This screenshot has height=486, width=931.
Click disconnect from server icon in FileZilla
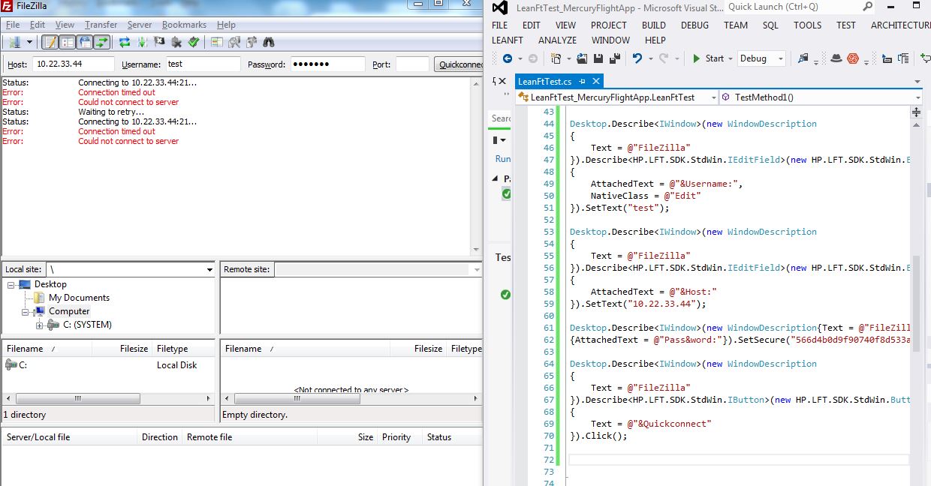(x=176, y=42)
